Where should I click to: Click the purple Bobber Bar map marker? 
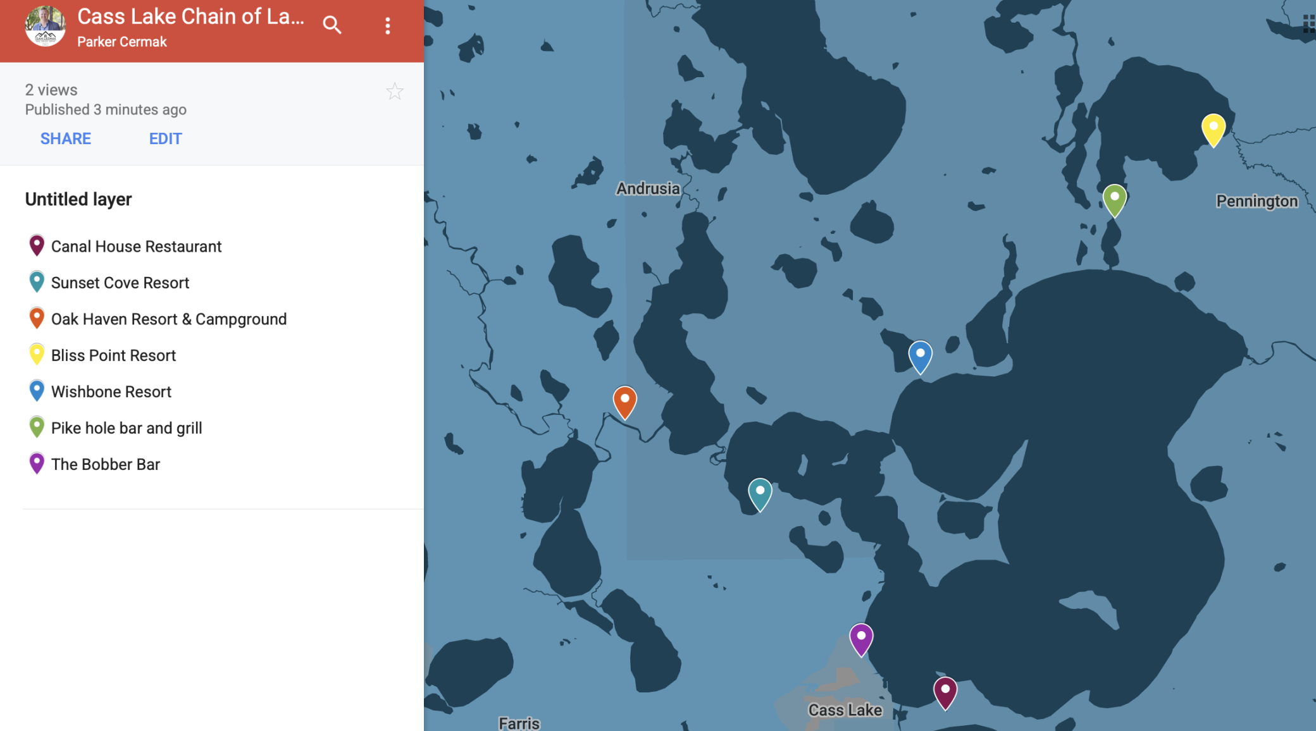coord(861,639)
